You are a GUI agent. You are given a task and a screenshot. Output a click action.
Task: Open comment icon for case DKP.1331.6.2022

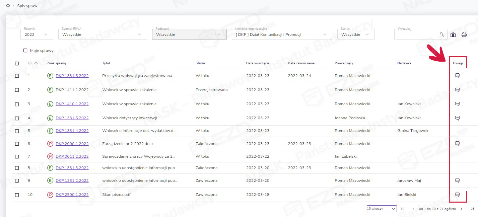point(457,76)
